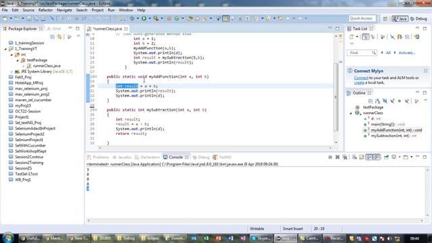This screenshot has width=432, height=243.
Task: Toggle Scroll Lock in Console toolbar
Action: (362, 157)
